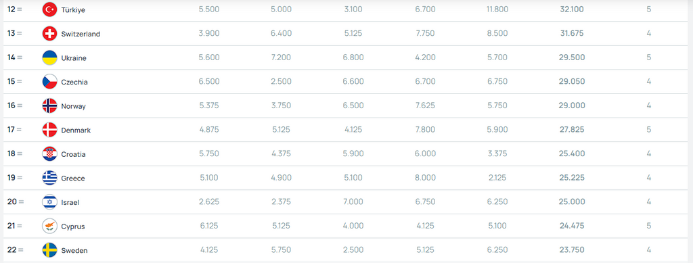
Task: Click the Norway flag icon
Action: tap(49, 106)
